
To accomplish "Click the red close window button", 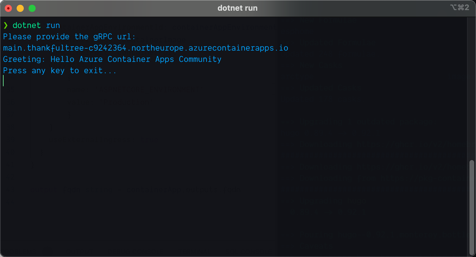I will (x=8, y=8).
